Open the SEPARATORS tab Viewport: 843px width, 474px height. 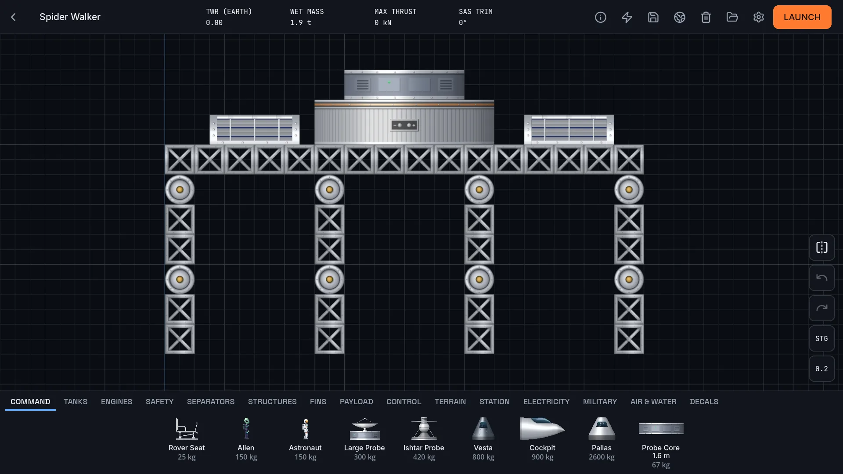point(211,402)
